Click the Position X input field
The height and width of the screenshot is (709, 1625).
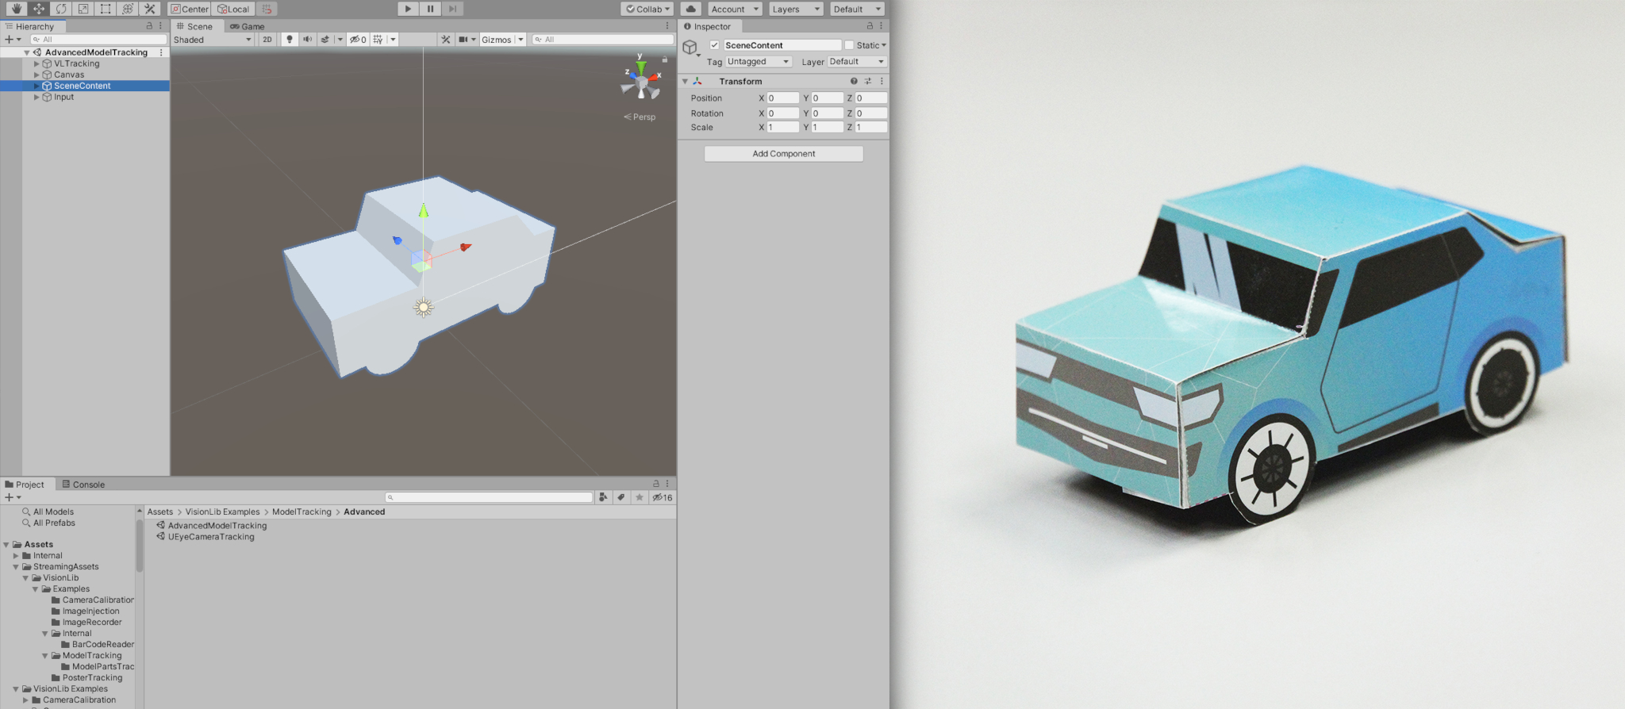782,98
